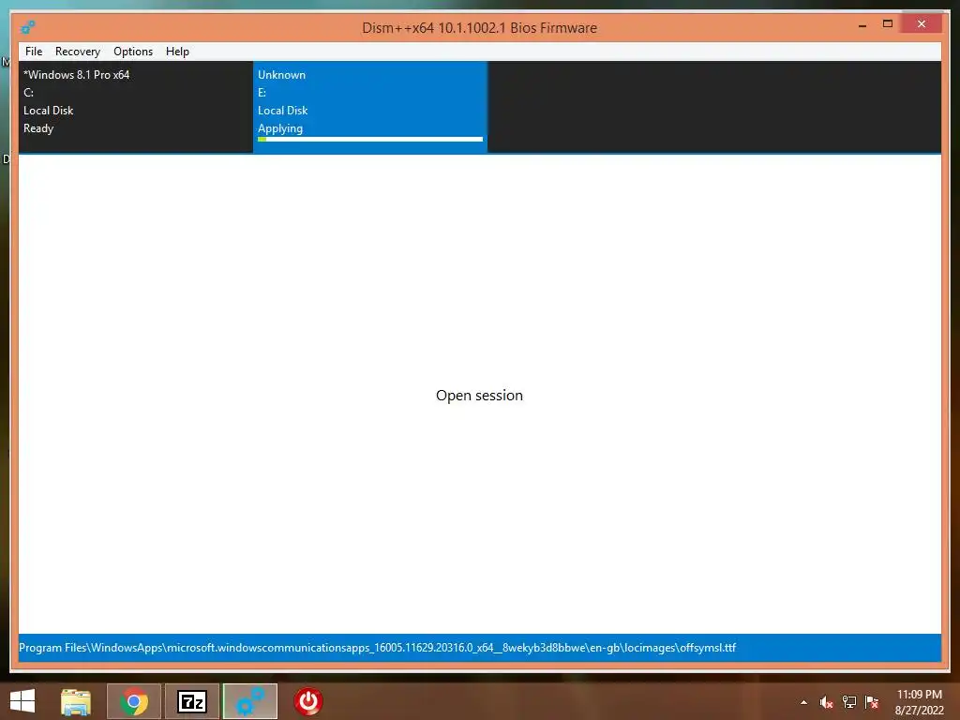Click the status bar file path
The height and width of the screenshot is (720, 960).
[377, 648]
